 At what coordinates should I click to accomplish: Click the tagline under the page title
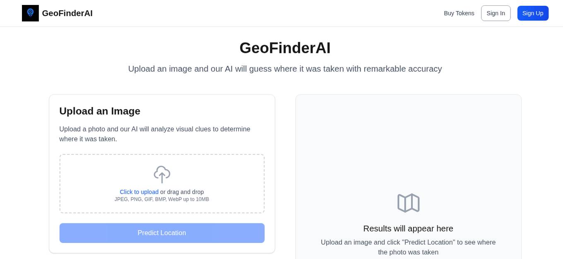(285, 69)
